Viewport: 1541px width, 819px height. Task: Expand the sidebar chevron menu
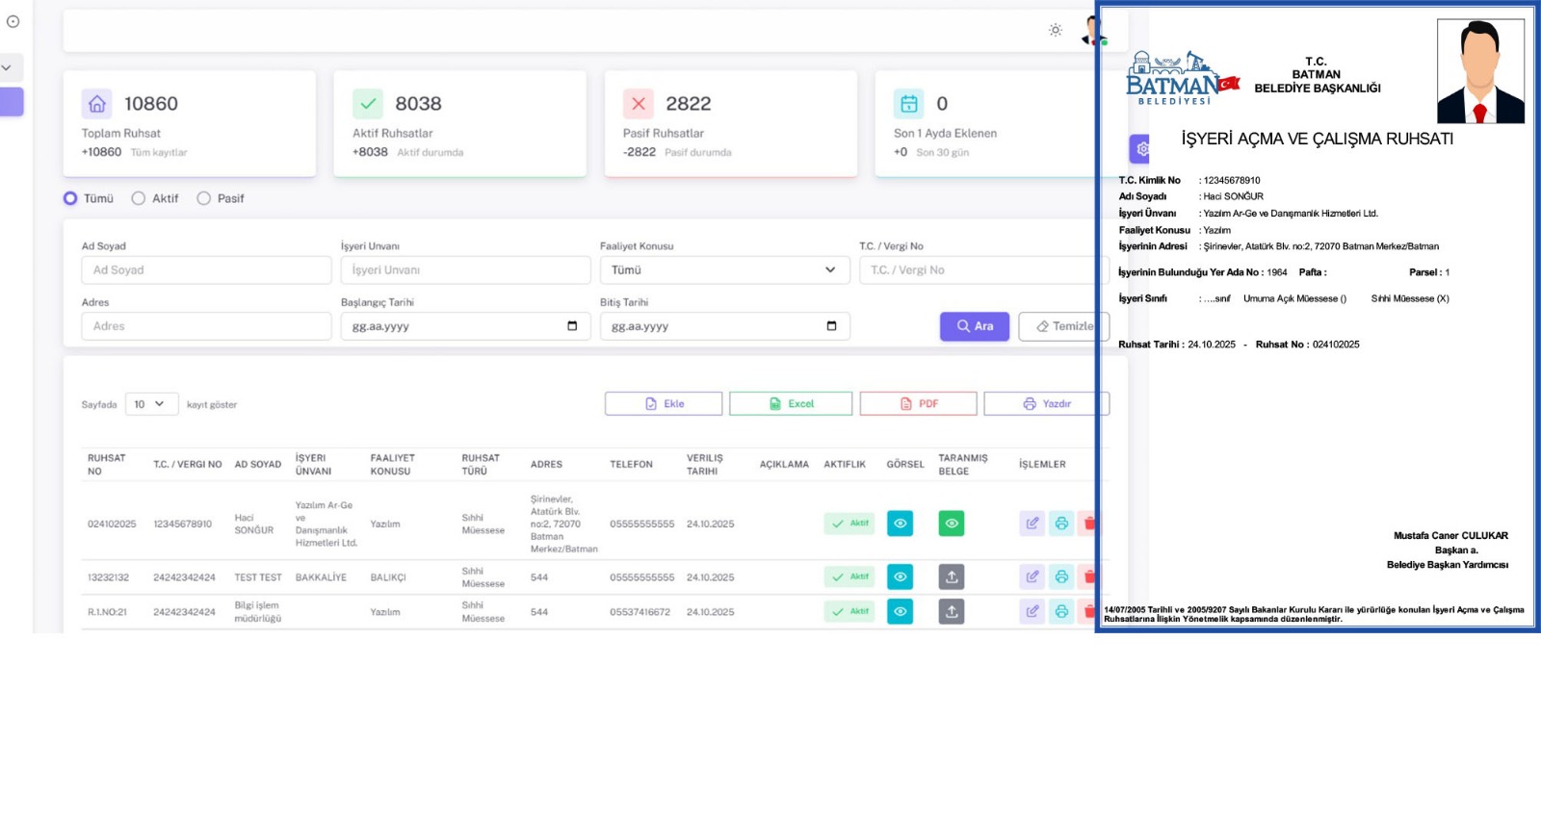pyautogui.click(x=7, y=67)
